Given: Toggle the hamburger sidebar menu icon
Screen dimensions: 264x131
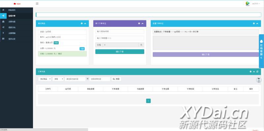Looking at the screenshot, I should point(37,4).
